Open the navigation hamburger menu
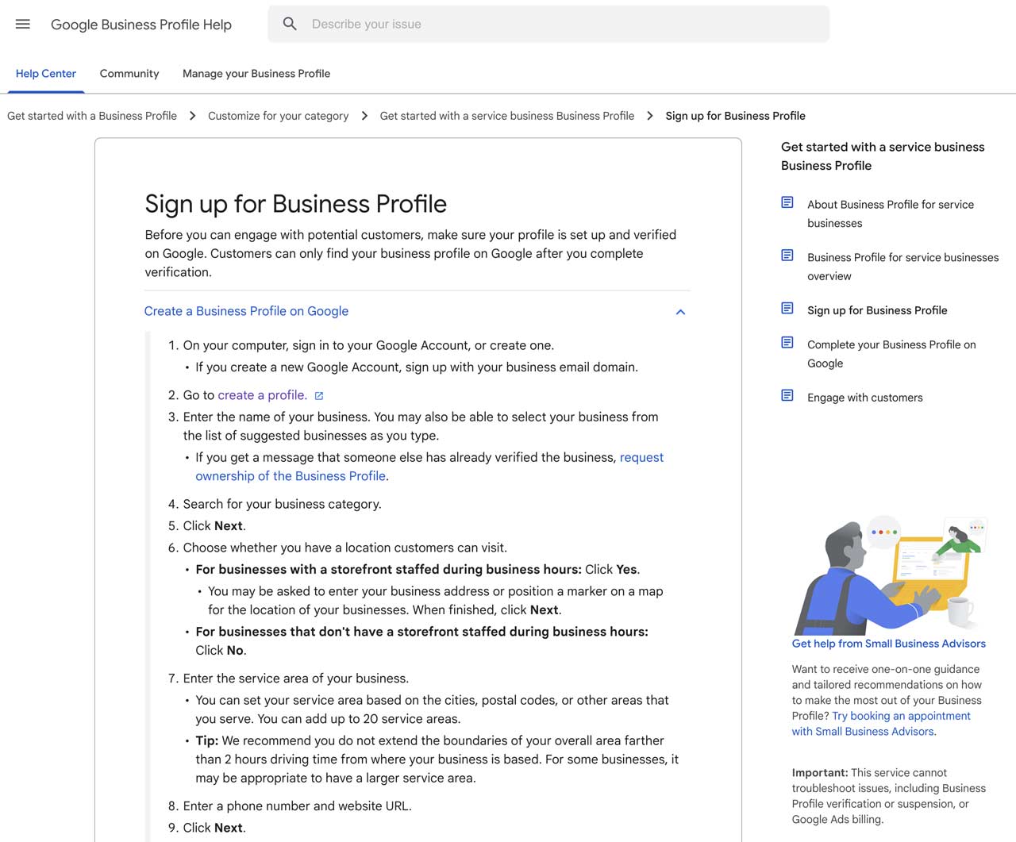The width and height of the screenshot is (1016, 842). [22, 24]
